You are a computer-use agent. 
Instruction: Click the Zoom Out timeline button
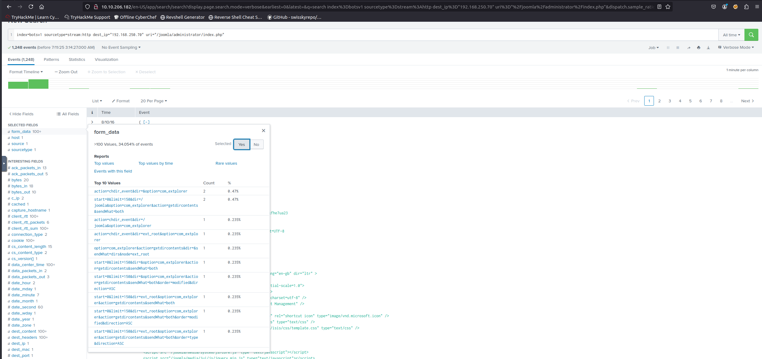(66, 72)
